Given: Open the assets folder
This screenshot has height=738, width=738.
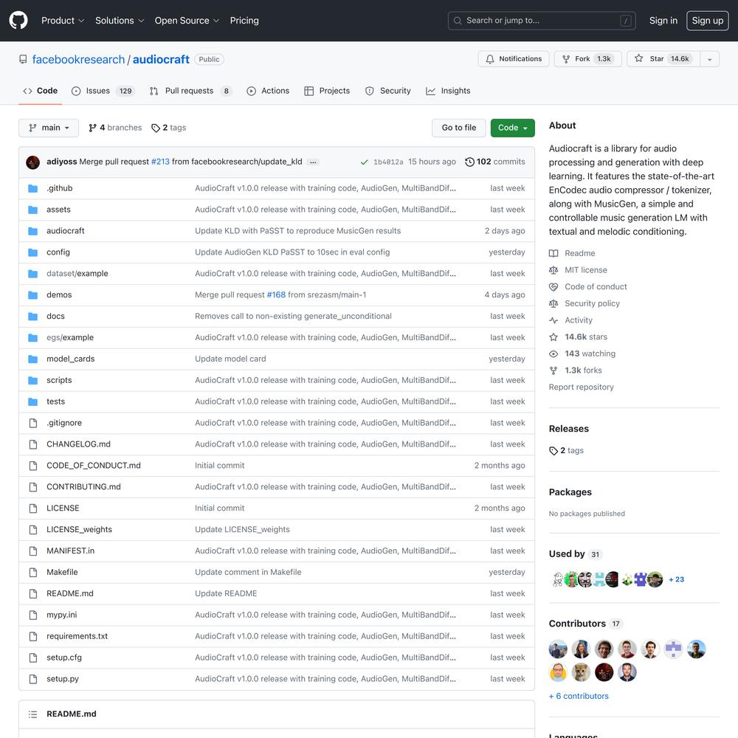Looking at the screenshot, I should pos(58,210).
